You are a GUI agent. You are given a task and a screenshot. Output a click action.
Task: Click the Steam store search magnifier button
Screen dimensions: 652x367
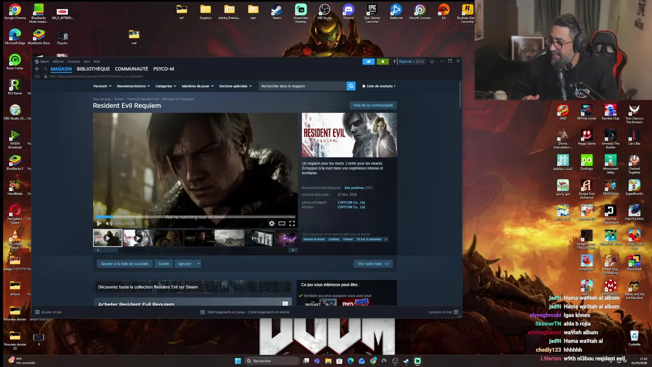(x=350, y=86)
